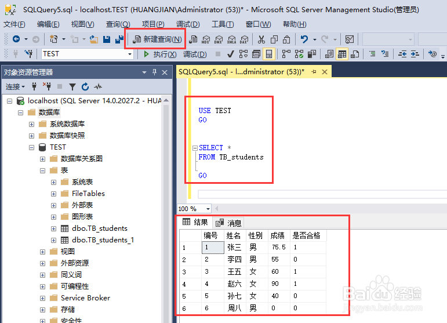
Task: Switch to the Messages (消息) tab
Action: pyautogui.click(x=228, y=223)
